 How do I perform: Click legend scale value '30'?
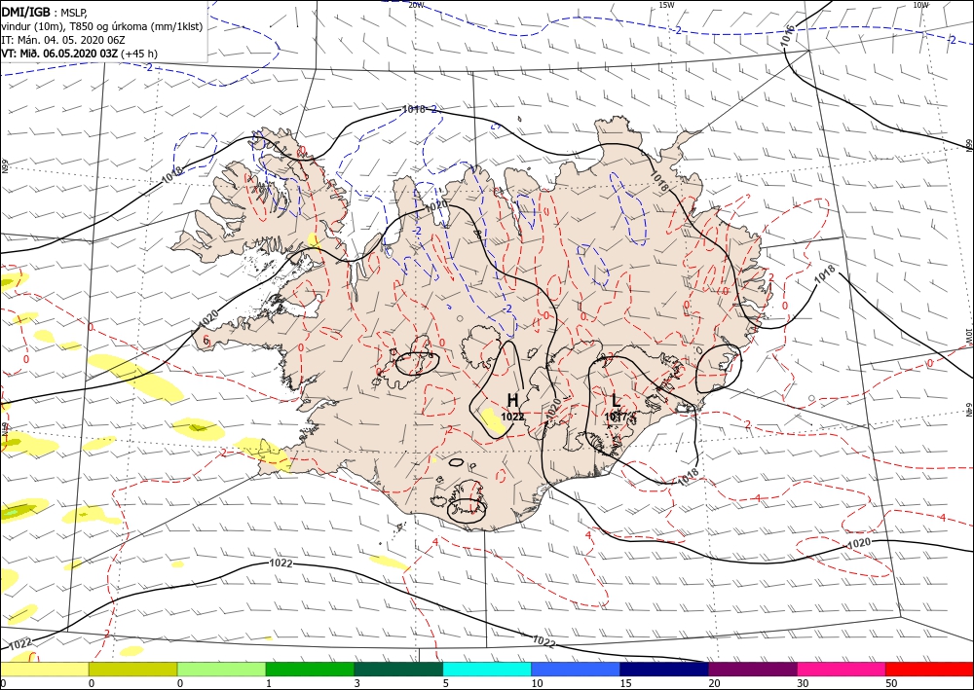(x=803, y=683)
